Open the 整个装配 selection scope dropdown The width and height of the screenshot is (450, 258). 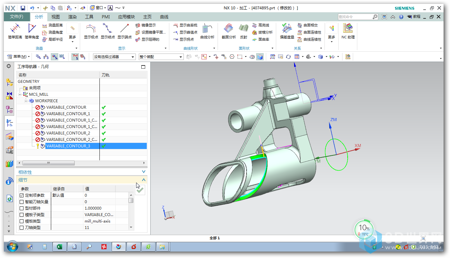click(x=161, y=57)
